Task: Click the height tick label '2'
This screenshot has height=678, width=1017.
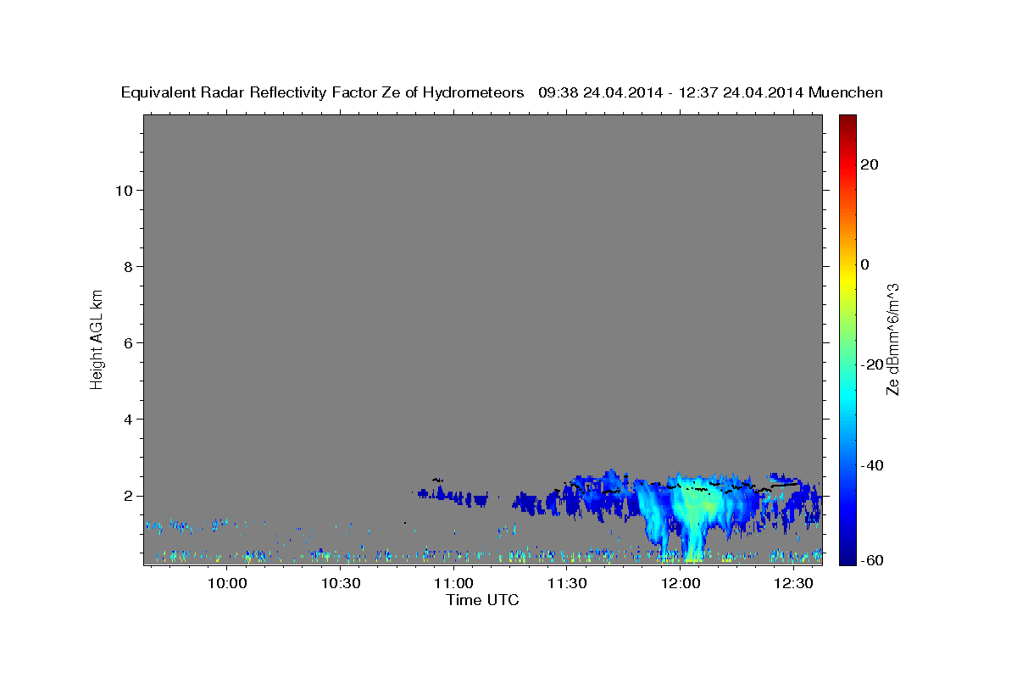Action: (129, 496)
